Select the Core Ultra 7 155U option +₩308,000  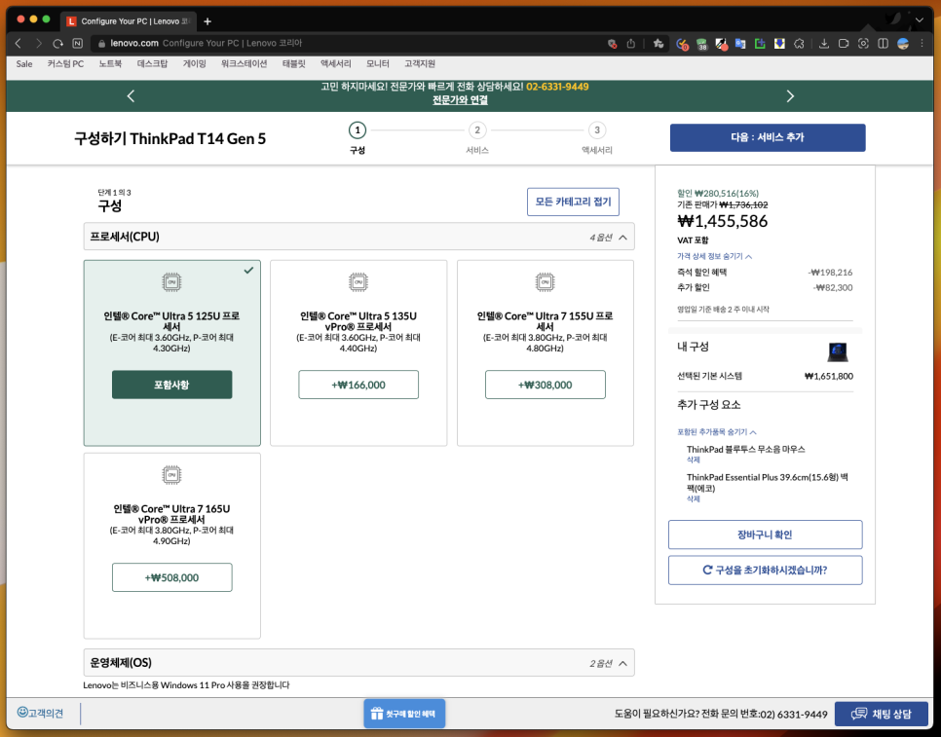545,385
